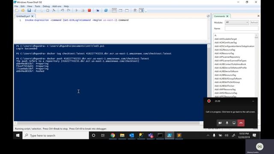Select Add-AIPScannerScannedFileTypes command
Screen dimensions: 274x154
[230, 61]
